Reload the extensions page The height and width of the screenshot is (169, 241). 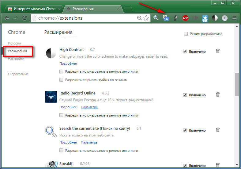pyautogui.click(x=24, y=18)
